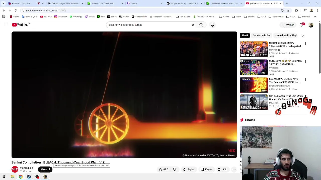Viewport: 321px width, 180px height.
Task: Open more actions ellipsis below the video
Action: (x=234, y=169)
